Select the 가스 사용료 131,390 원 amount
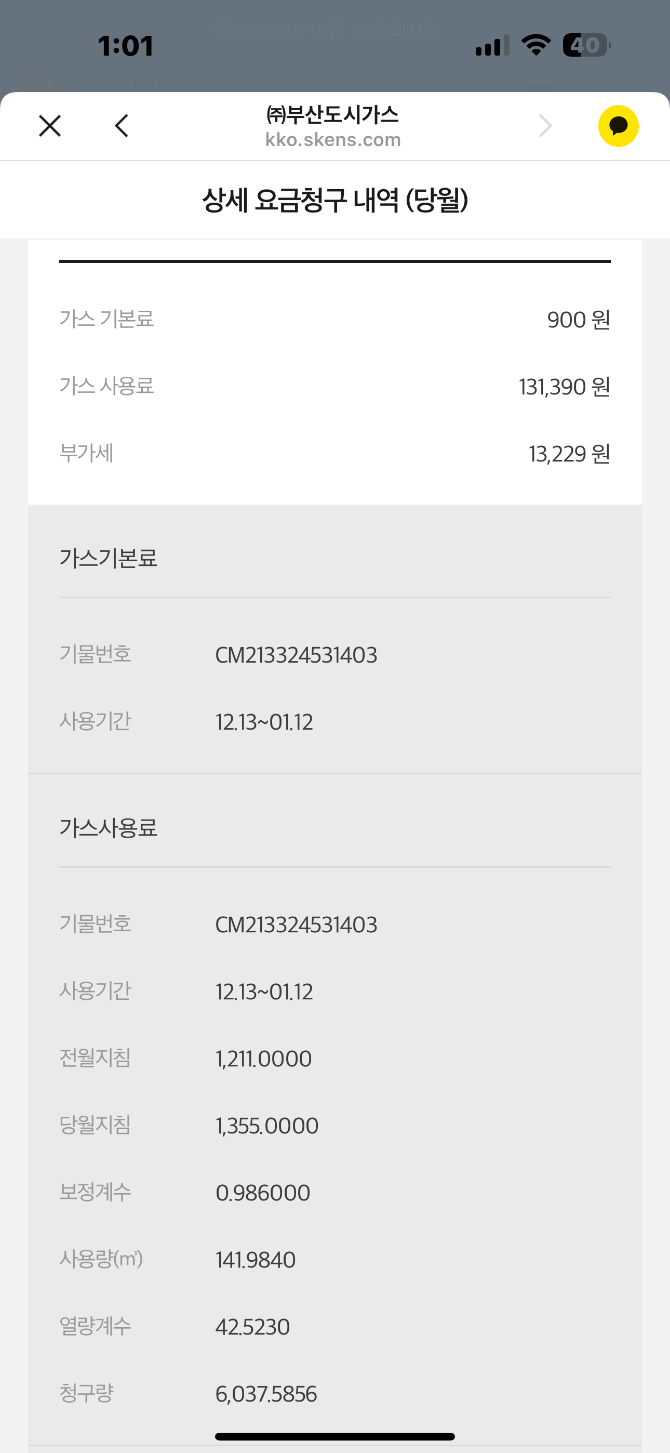The image size is (670, 1453). [x=564, y=387]
